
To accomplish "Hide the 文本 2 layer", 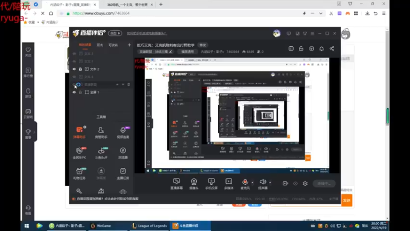I will tap(74, 69).
